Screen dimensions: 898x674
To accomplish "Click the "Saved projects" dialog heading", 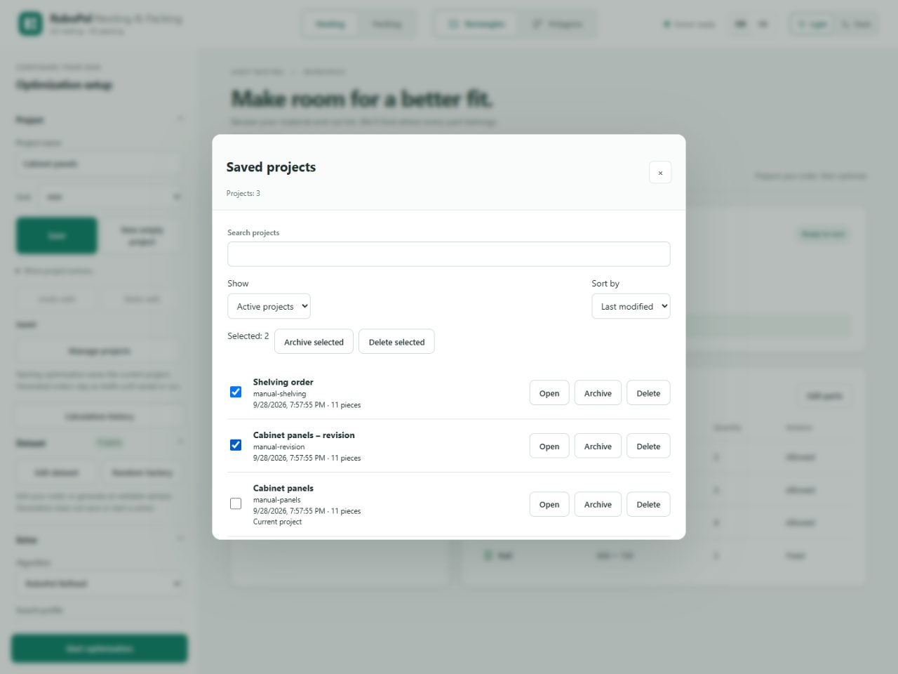I will pyautogui.click(x=271, y=167).
